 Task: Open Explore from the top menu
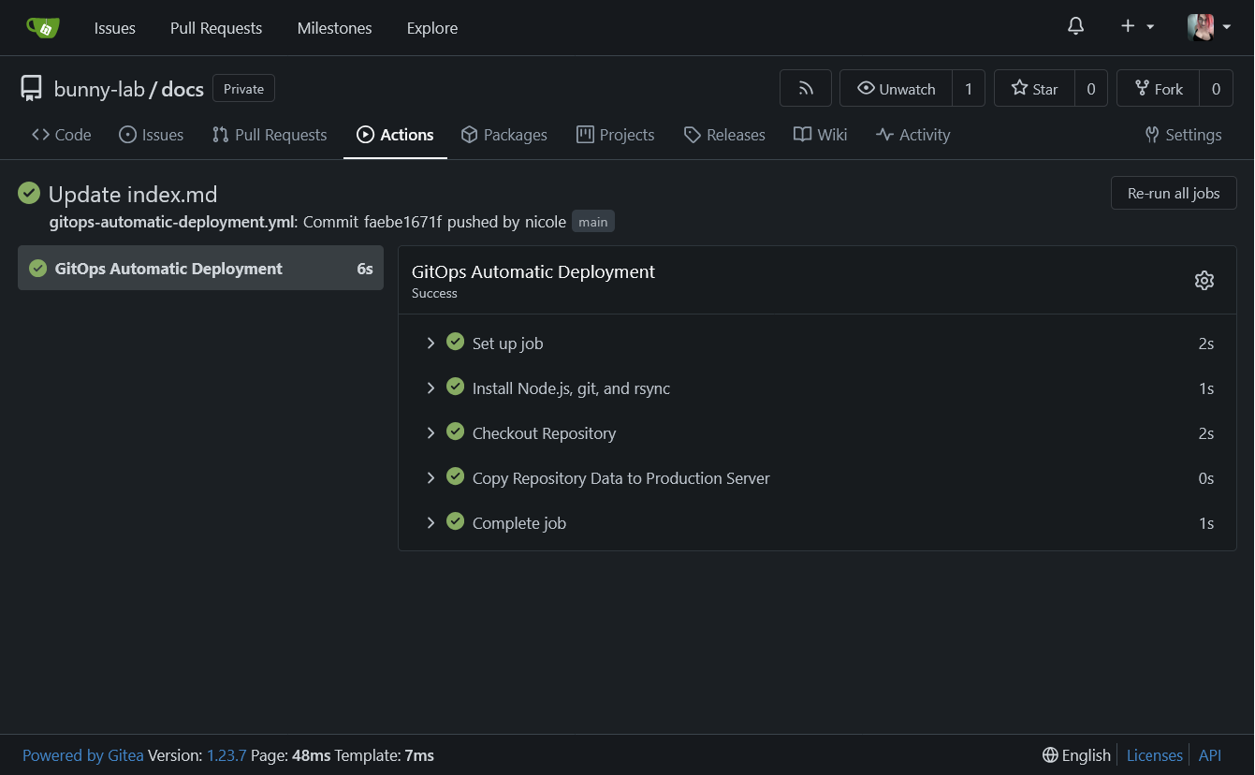(431, 27)
